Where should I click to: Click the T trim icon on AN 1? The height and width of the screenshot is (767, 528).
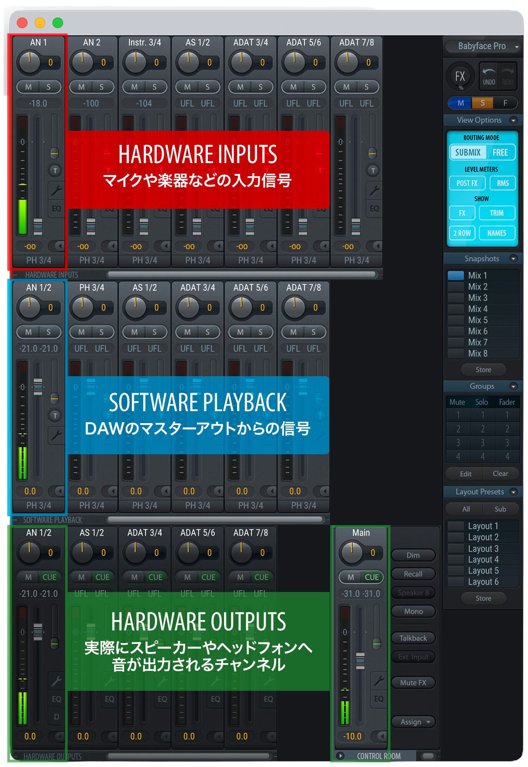point(55,170)
